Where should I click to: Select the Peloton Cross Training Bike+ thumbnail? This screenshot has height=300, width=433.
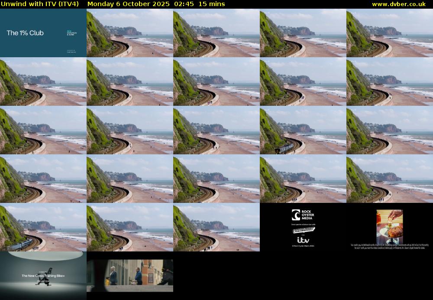43,276
